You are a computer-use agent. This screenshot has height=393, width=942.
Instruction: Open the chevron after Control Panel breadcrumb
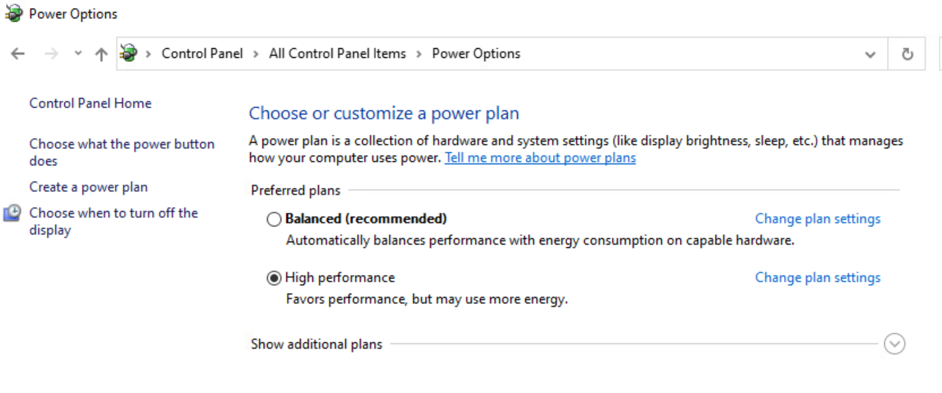coord(256,54)
